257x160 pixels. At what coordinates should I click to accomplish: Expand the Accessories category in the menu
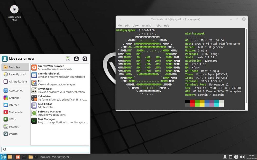(x=15, y=91)
